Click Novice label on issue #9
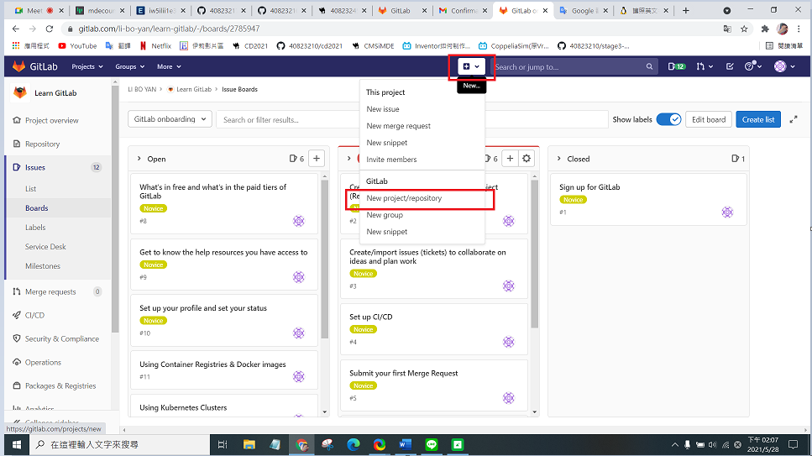 tap(154, 265)
